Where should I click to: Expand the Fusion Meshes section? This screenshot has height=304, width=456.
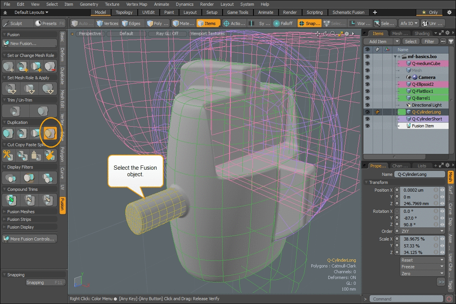[x=21, y=212]
